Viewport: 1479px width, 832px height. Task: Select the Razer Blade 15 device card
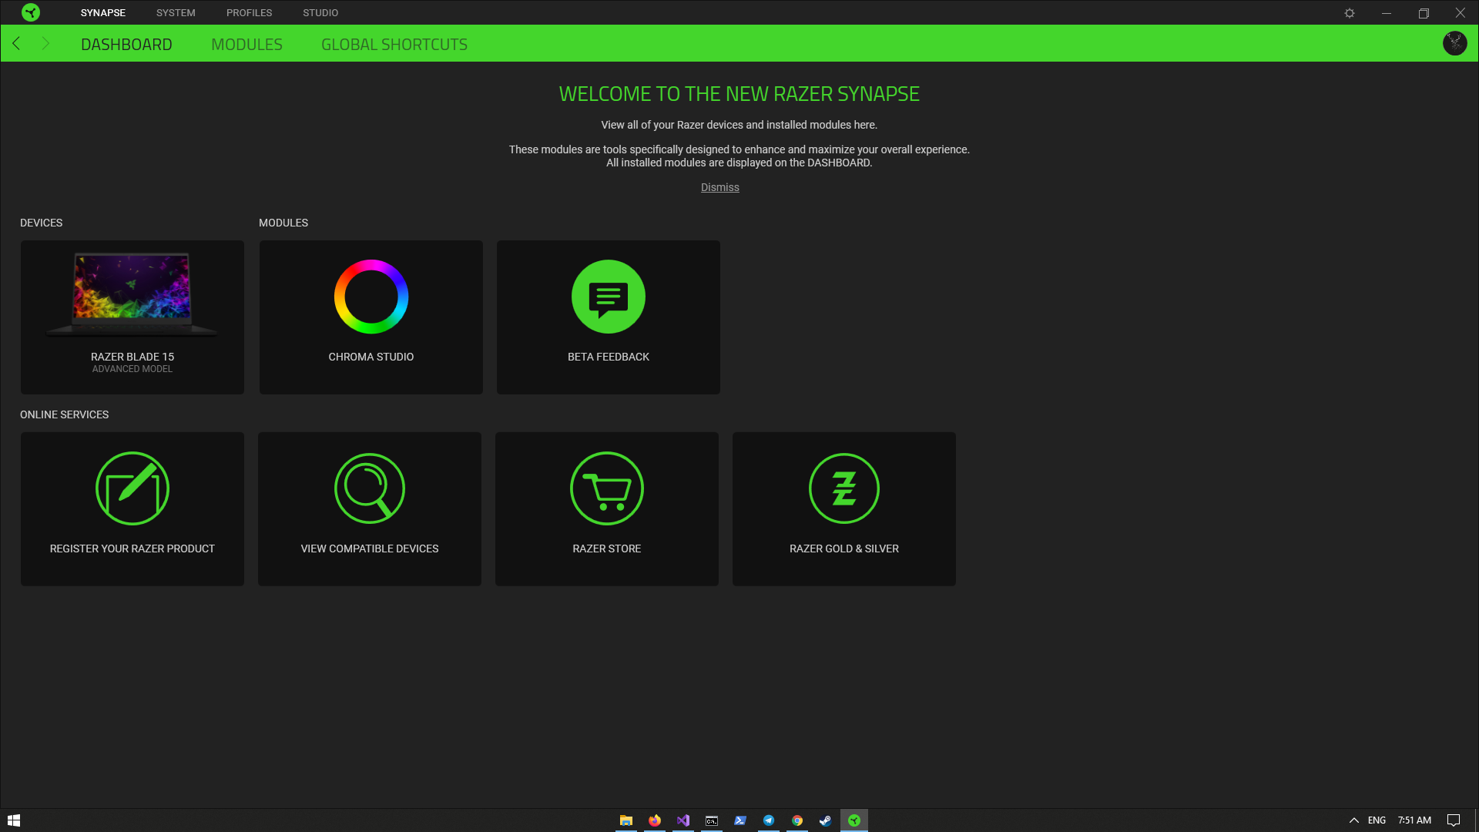[132, 317]
